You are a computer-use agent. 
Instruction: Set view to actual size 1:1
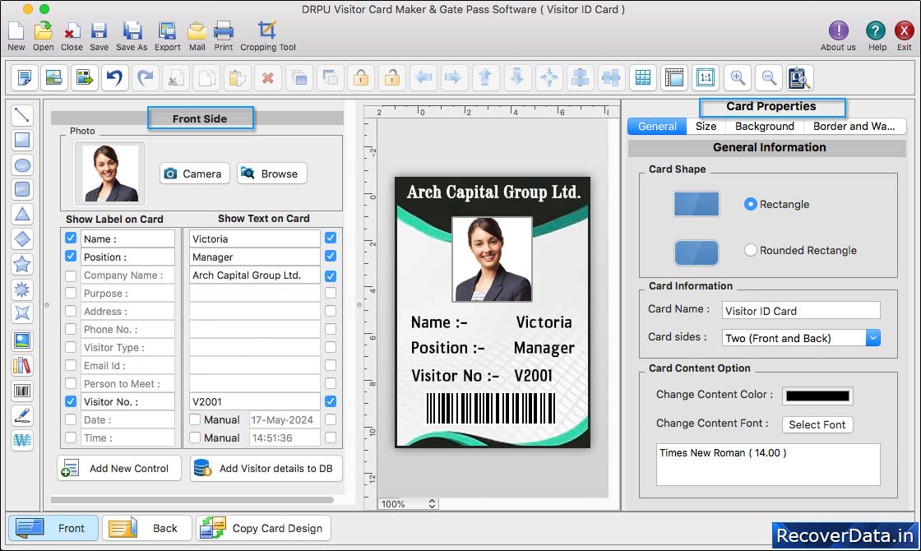(706, 77)
